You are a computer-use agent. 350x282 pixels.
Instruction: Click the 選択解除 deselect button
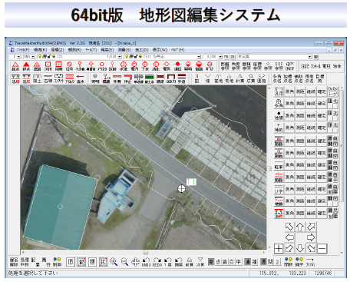[x=14, y=262]
